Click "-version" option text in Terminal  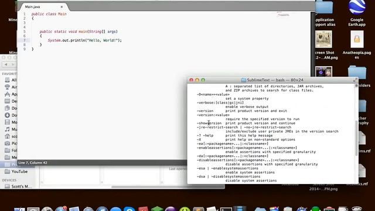tap(205, 111)
